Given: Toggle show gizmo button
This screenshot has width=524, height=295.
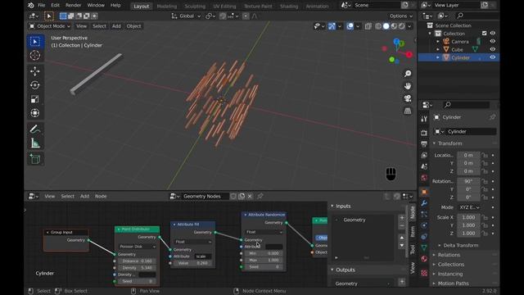Looking at the screenshot, I should click(332, 26).
